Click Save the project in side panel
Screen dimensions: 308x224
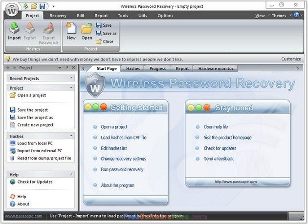pos(29,110)
